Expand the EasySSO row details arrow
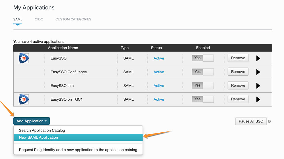Screen dimensions: 284x159 pyautogui.click(x=258, y=58)
